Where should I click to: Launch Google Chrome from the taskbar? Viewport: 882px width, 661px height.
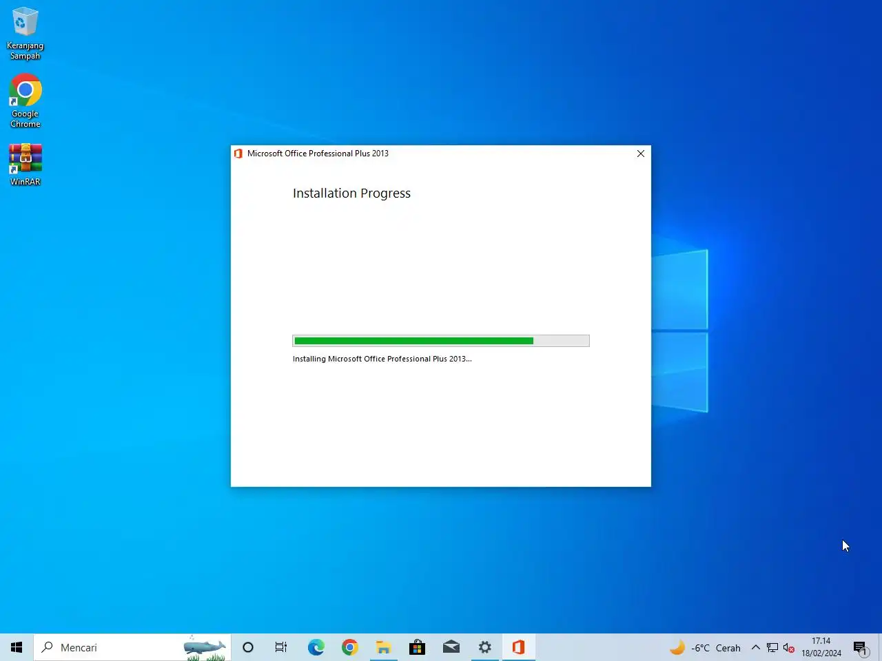pos(349,647)
